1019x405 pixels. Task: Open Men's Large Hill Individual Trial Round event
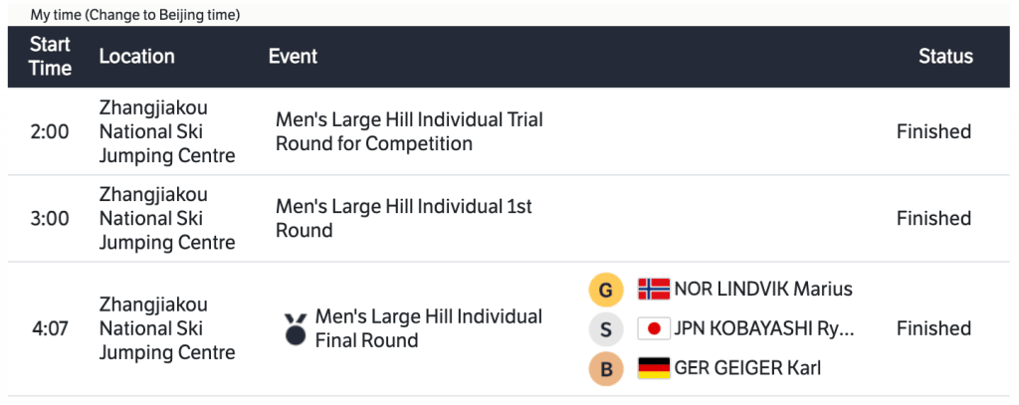pyautogui.click(x=409, y=131)
